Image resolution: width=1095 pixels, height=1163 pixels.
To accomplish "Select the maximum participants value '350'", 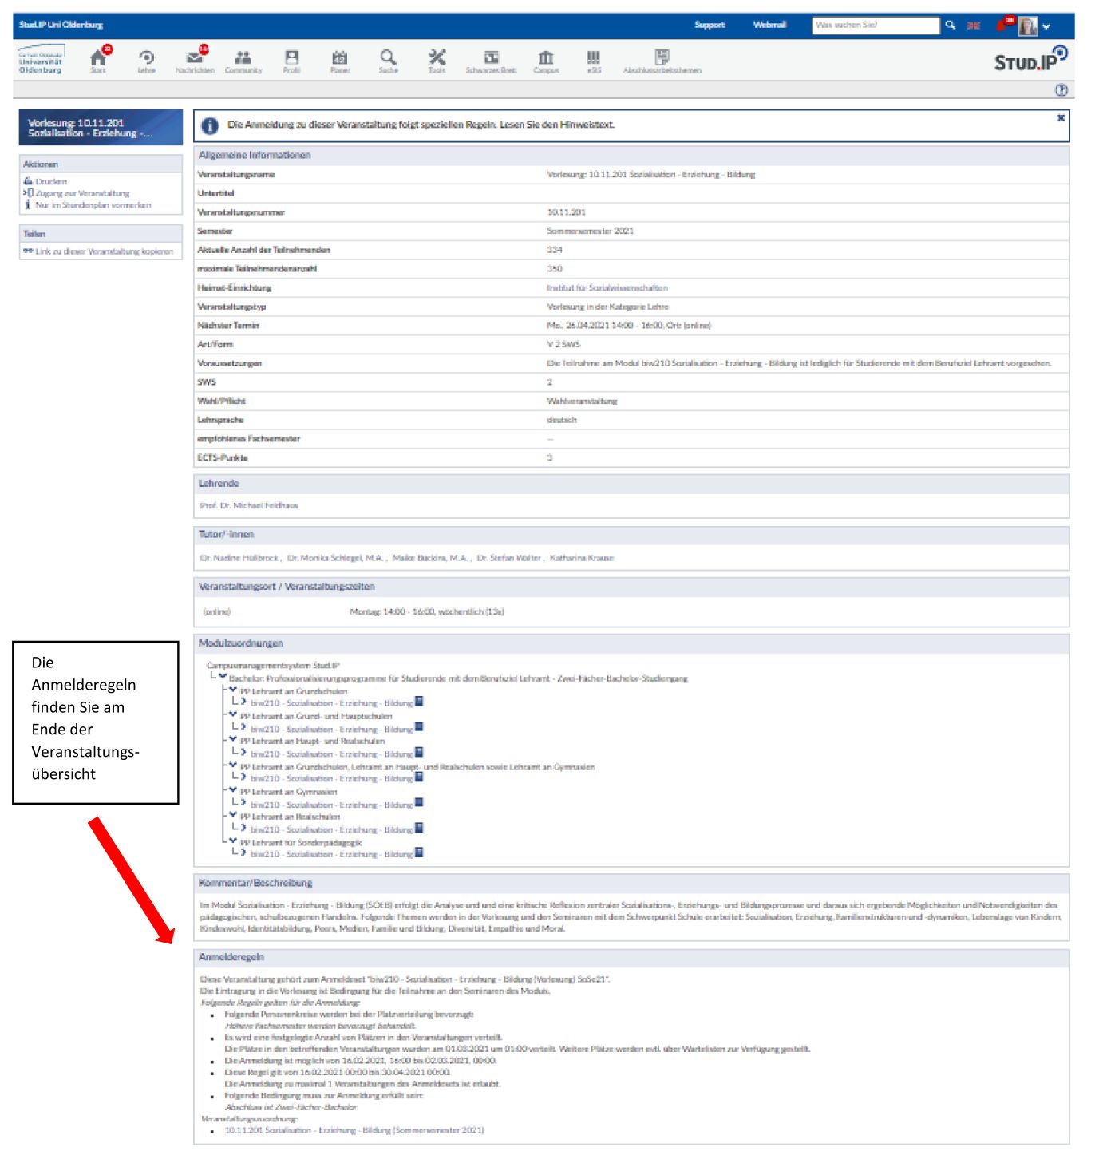I will [555, 269].
